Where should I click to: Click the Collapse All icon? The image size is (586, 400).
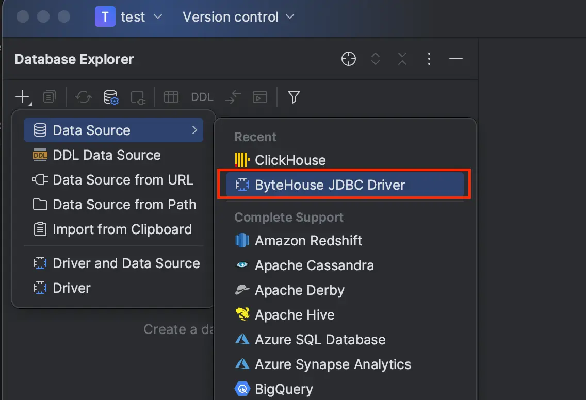(x=402, y=59)
